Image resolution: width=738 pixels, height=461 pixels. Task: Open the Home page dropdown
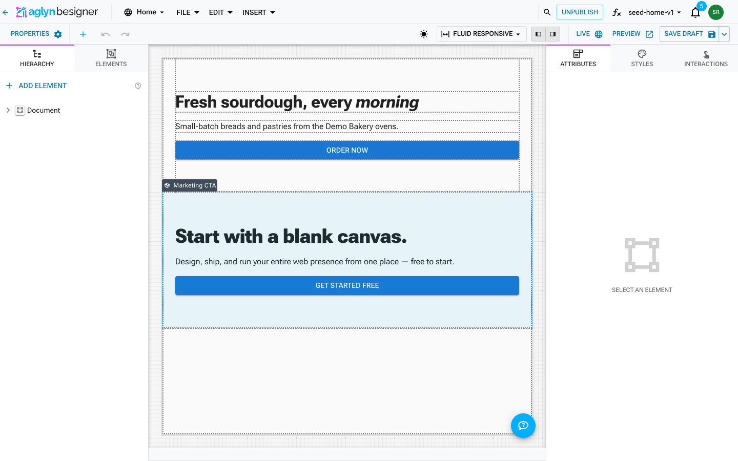click(x=144, y=12)
